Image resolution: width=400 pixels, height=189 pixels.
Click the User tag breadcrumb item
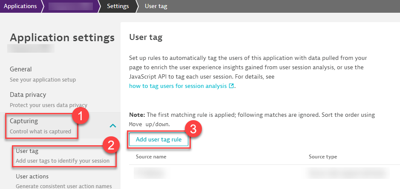click(156, 6)
